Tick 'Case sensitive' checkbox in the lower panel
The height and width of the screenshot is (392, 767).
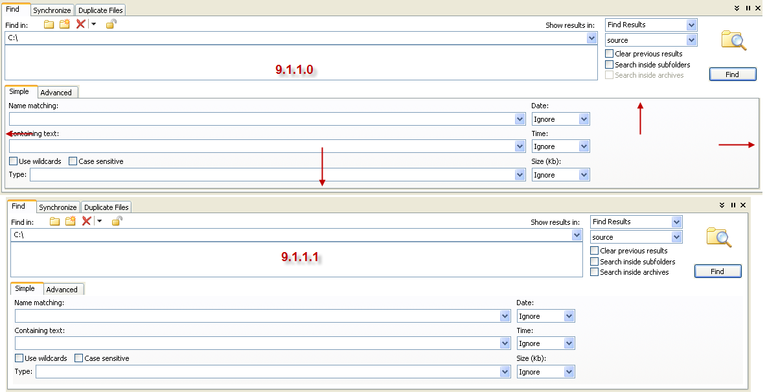point(78,358)
